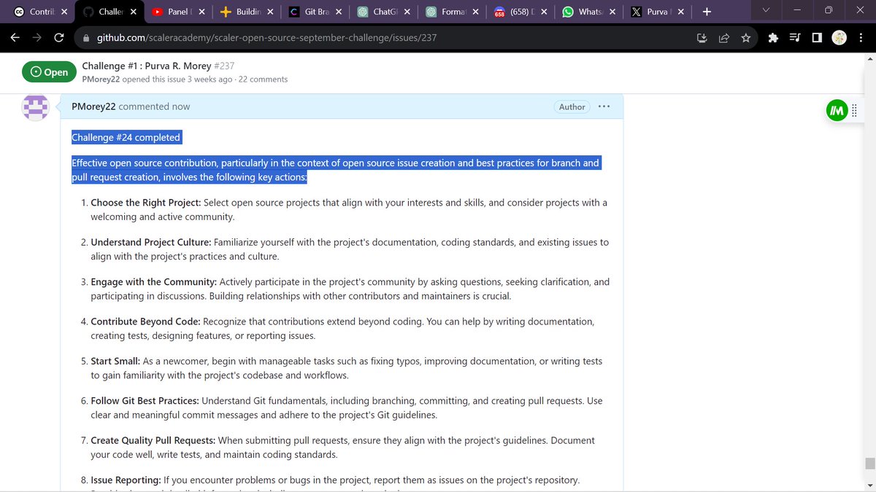The image size is (876, 492).
Task: Click the browser forward arrow
Action: [36, 37]
